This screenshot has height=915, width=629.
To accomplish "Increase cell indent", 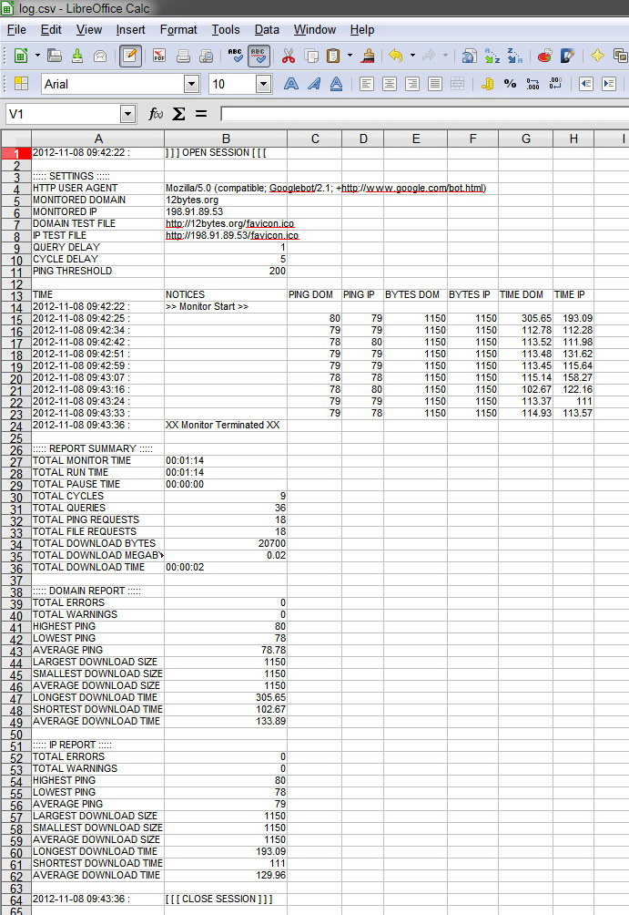I will click(609, 84).
